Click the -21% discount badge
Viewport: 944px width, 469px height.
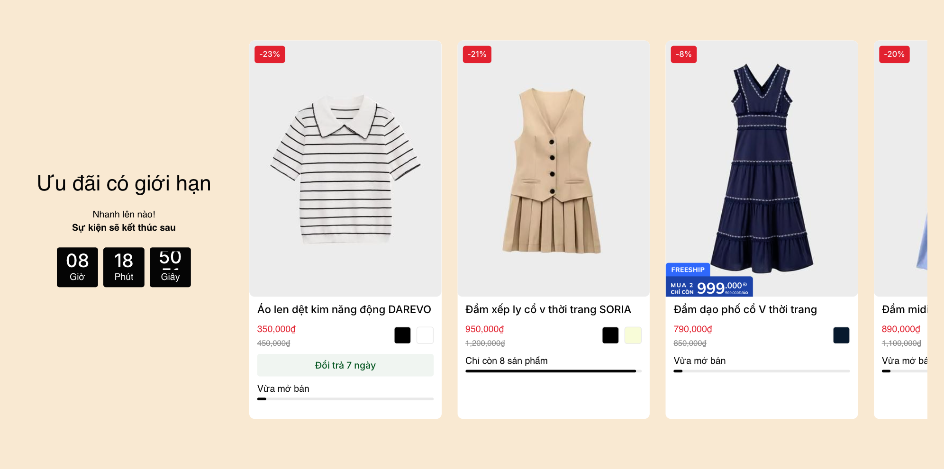[477, 54]
